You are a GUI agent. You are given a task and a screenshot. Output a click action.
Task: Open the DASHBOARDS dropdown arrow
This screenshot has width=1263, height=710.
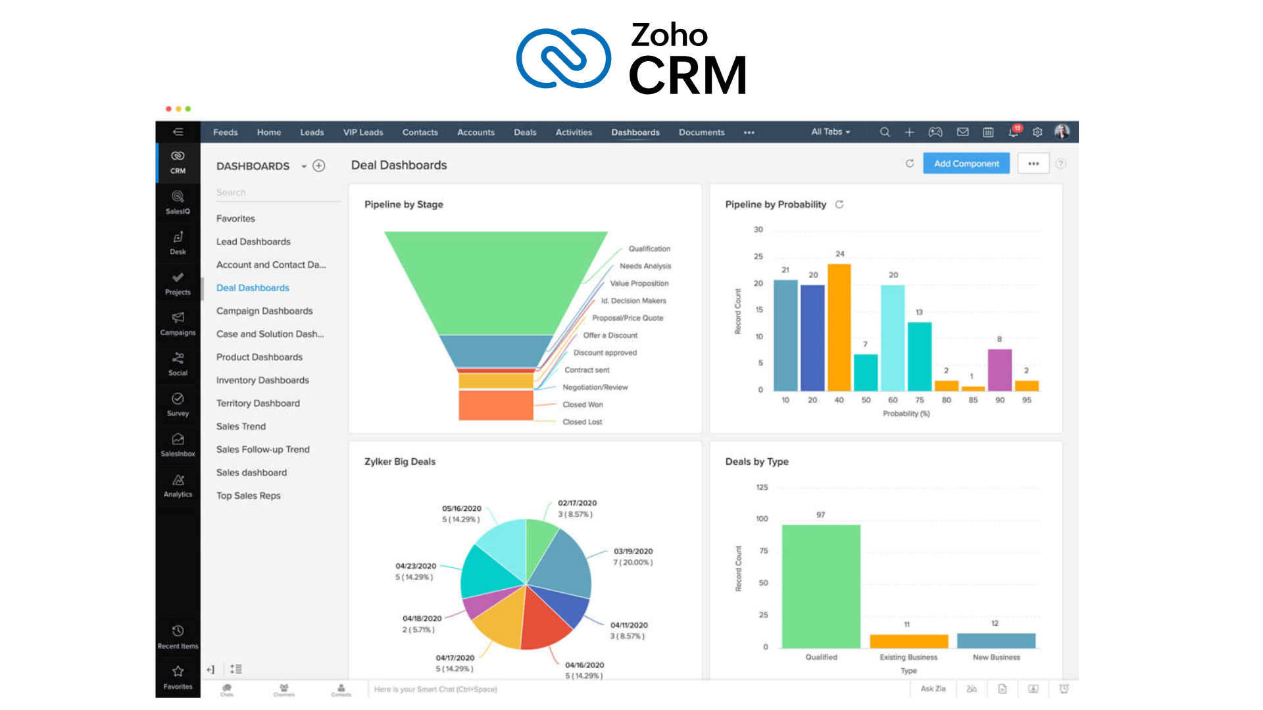[x=304, y=166]
